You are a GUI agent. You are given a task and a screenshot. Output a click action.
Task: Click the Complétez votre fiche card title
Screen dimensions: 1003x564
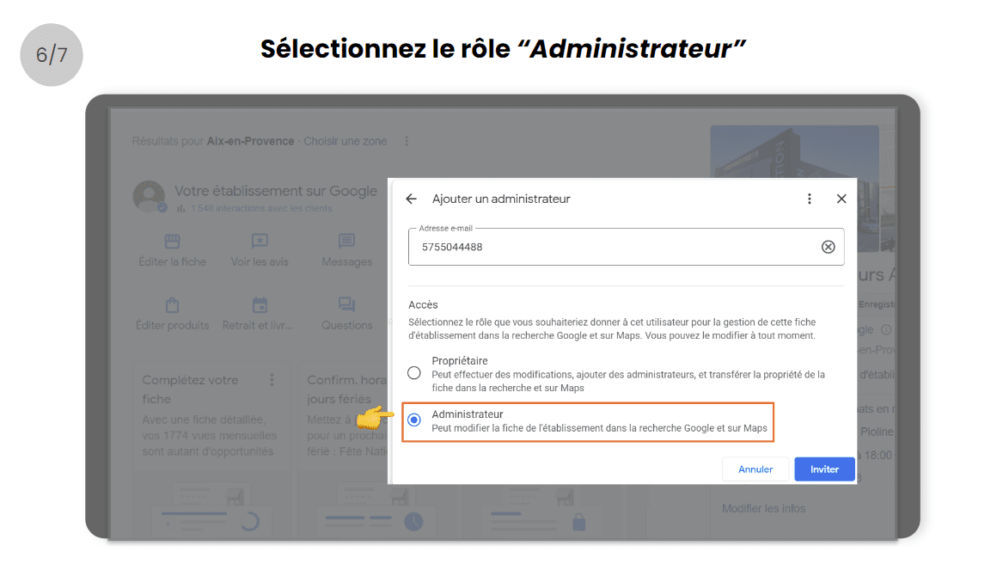point(190,389)
